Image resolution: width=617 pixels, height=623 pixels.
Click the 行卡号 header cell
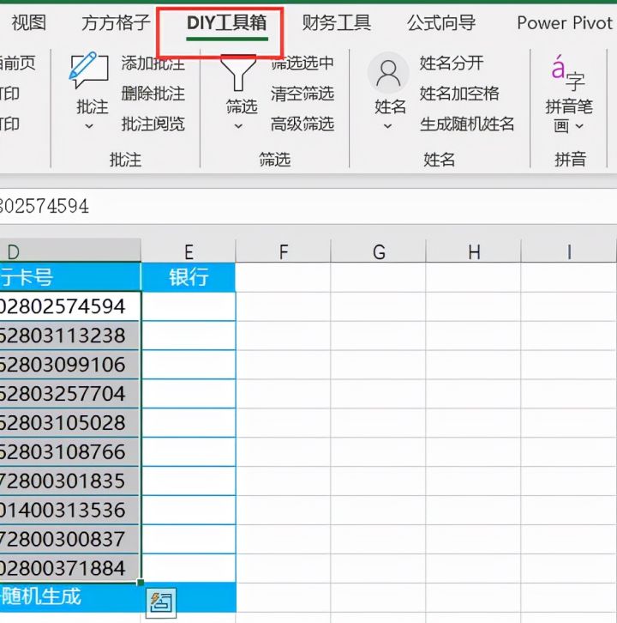point(70,277)
